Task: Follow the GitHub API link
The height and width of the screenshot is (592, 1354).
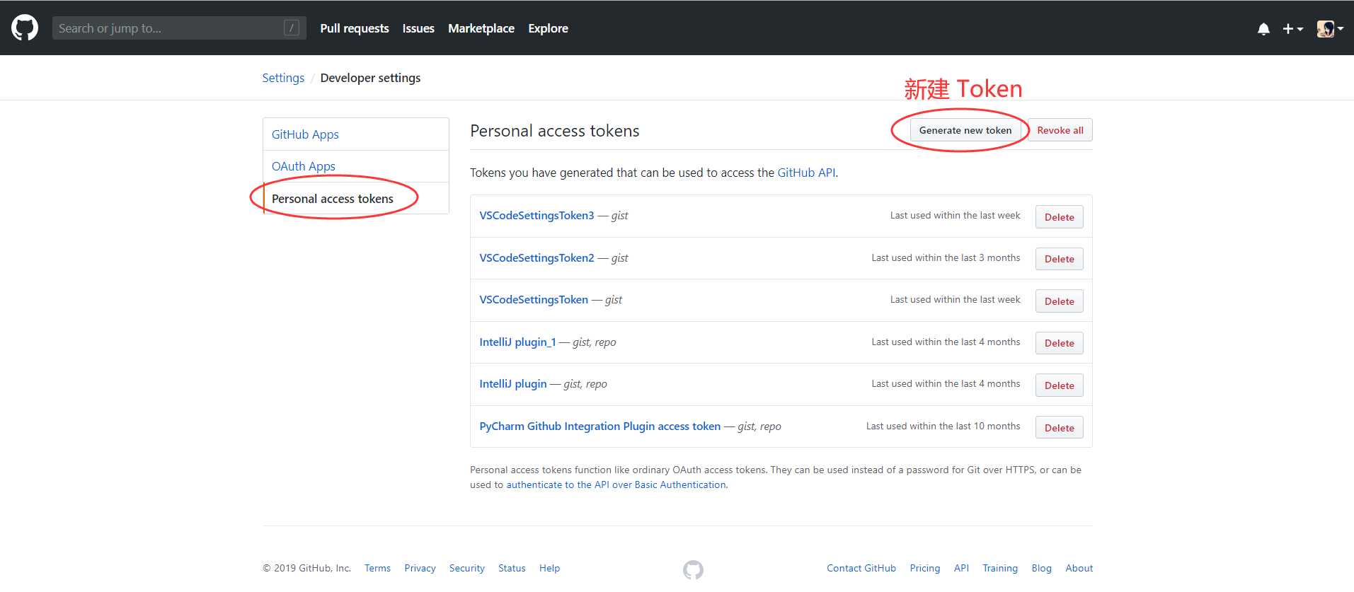Action: [806, 173]
